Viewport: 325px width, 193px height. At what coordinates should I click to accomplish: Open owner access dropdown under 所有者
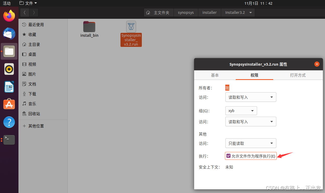click(251, 97)
